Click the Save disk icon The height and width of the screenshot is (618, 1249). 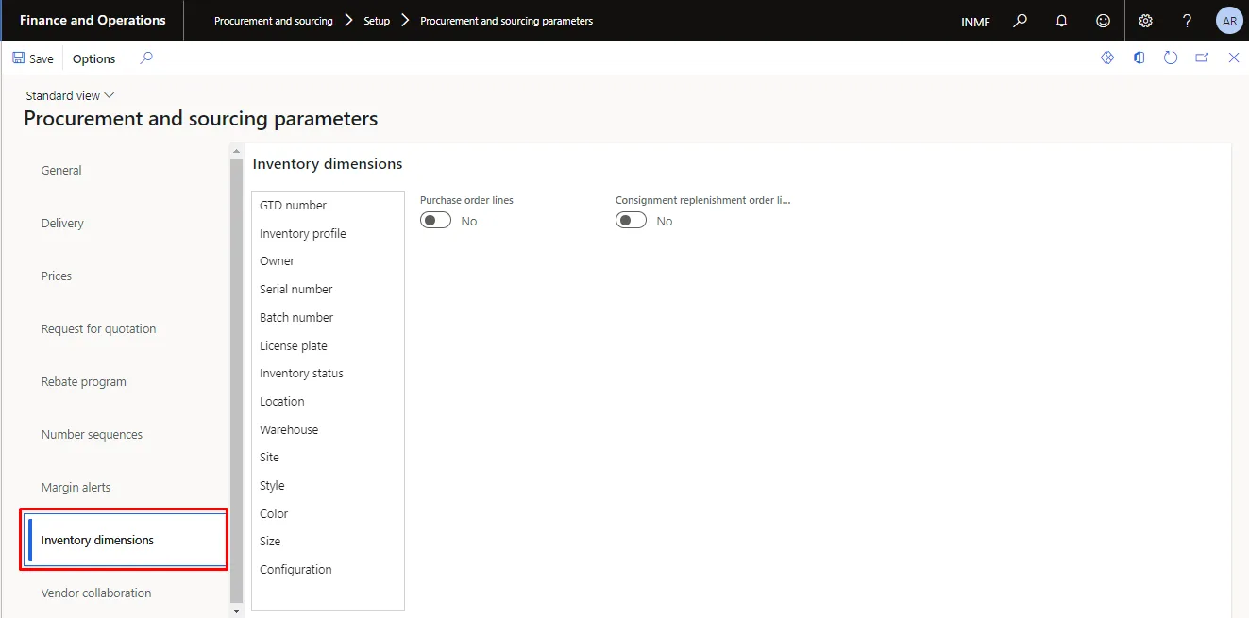[18, 58]
